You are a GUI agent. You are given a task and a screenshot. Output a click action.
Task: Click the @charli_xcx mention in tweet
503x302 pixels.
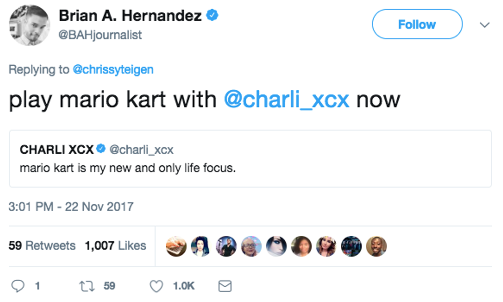[x=286, y=99]
